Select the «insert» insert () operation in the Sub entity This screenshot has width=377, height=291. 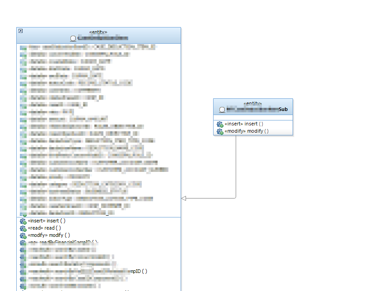click(244, 124)
